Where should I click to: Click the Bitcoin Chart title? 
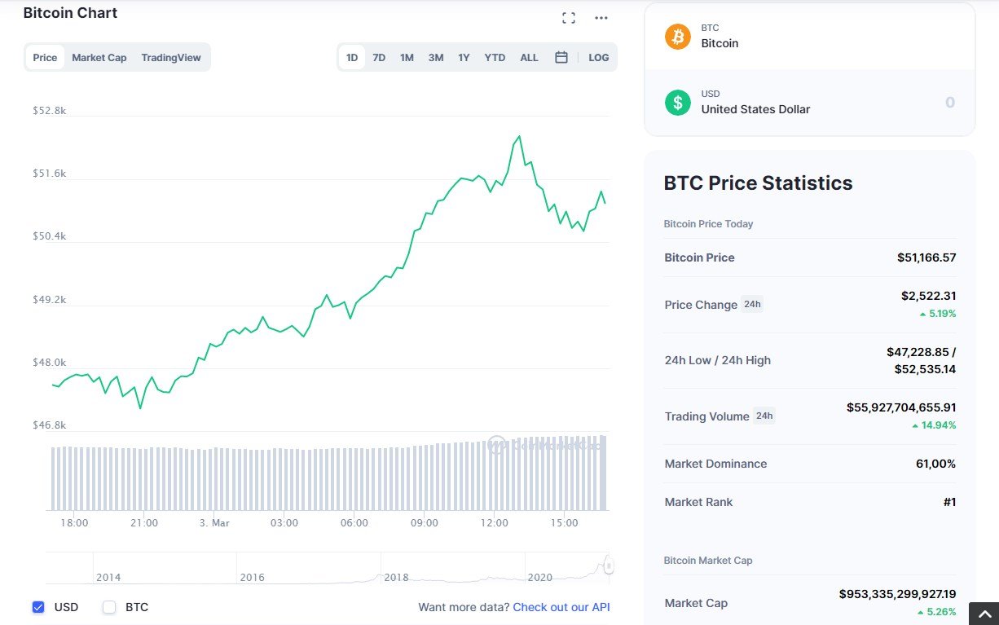70,13
